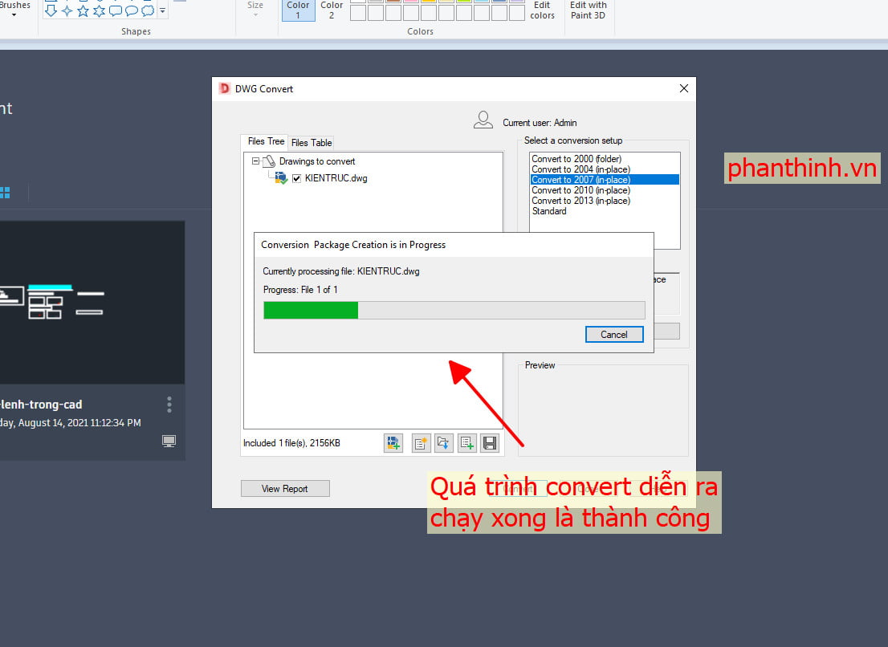Collapse the Drawings to convert tree node
This screenshot has height=647, width=888.
pos(256,161)
